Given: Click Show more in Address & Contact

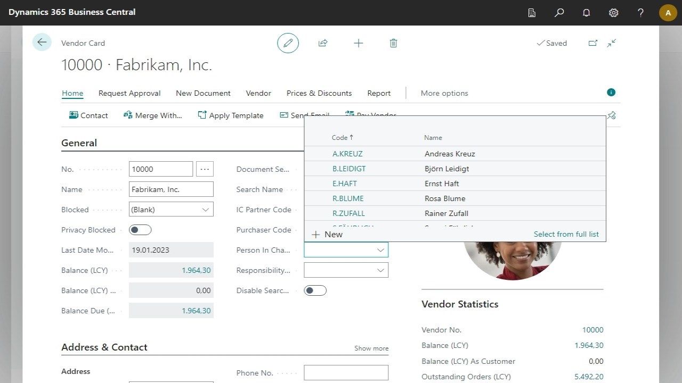Looking at the screenshot, I should (371, 348).
